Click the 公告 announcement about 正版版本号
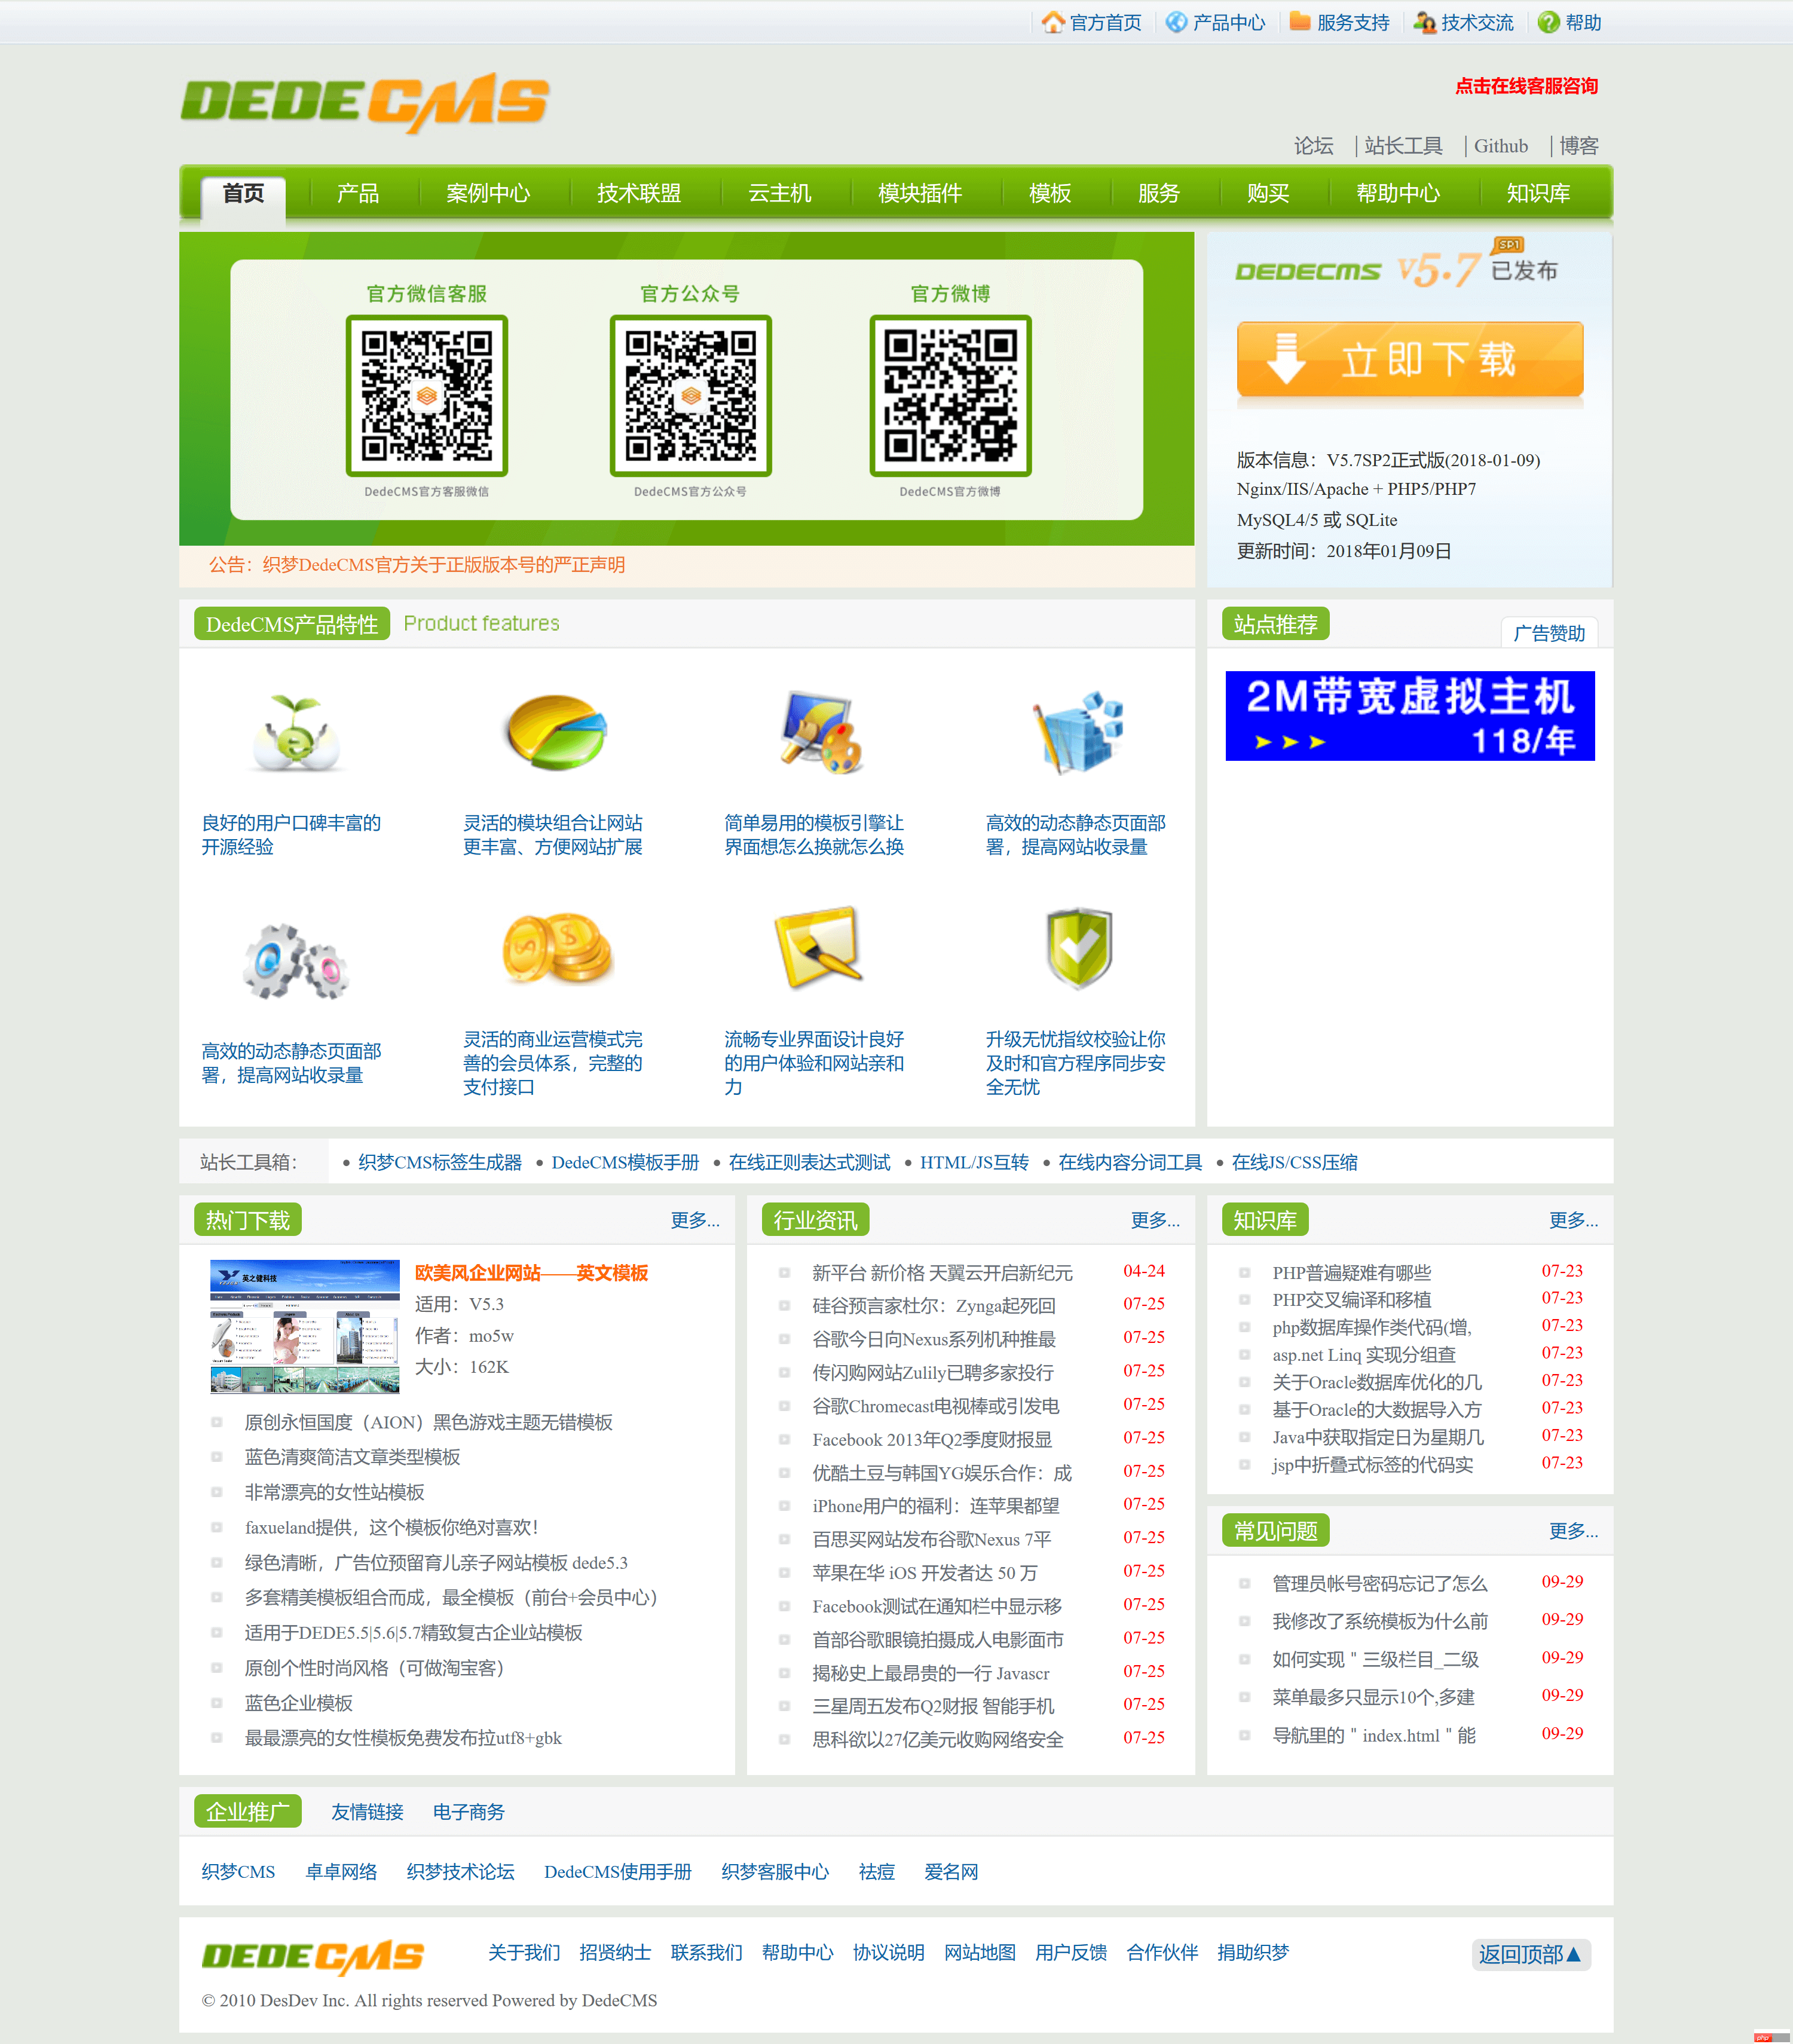This screenshot has height=2044, width=1793. click(417, 565)
